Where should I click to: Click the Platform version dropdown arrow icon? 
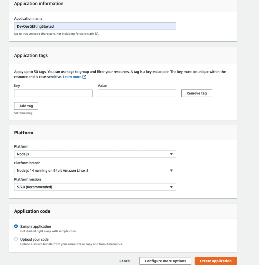click(x=171, y=187)
